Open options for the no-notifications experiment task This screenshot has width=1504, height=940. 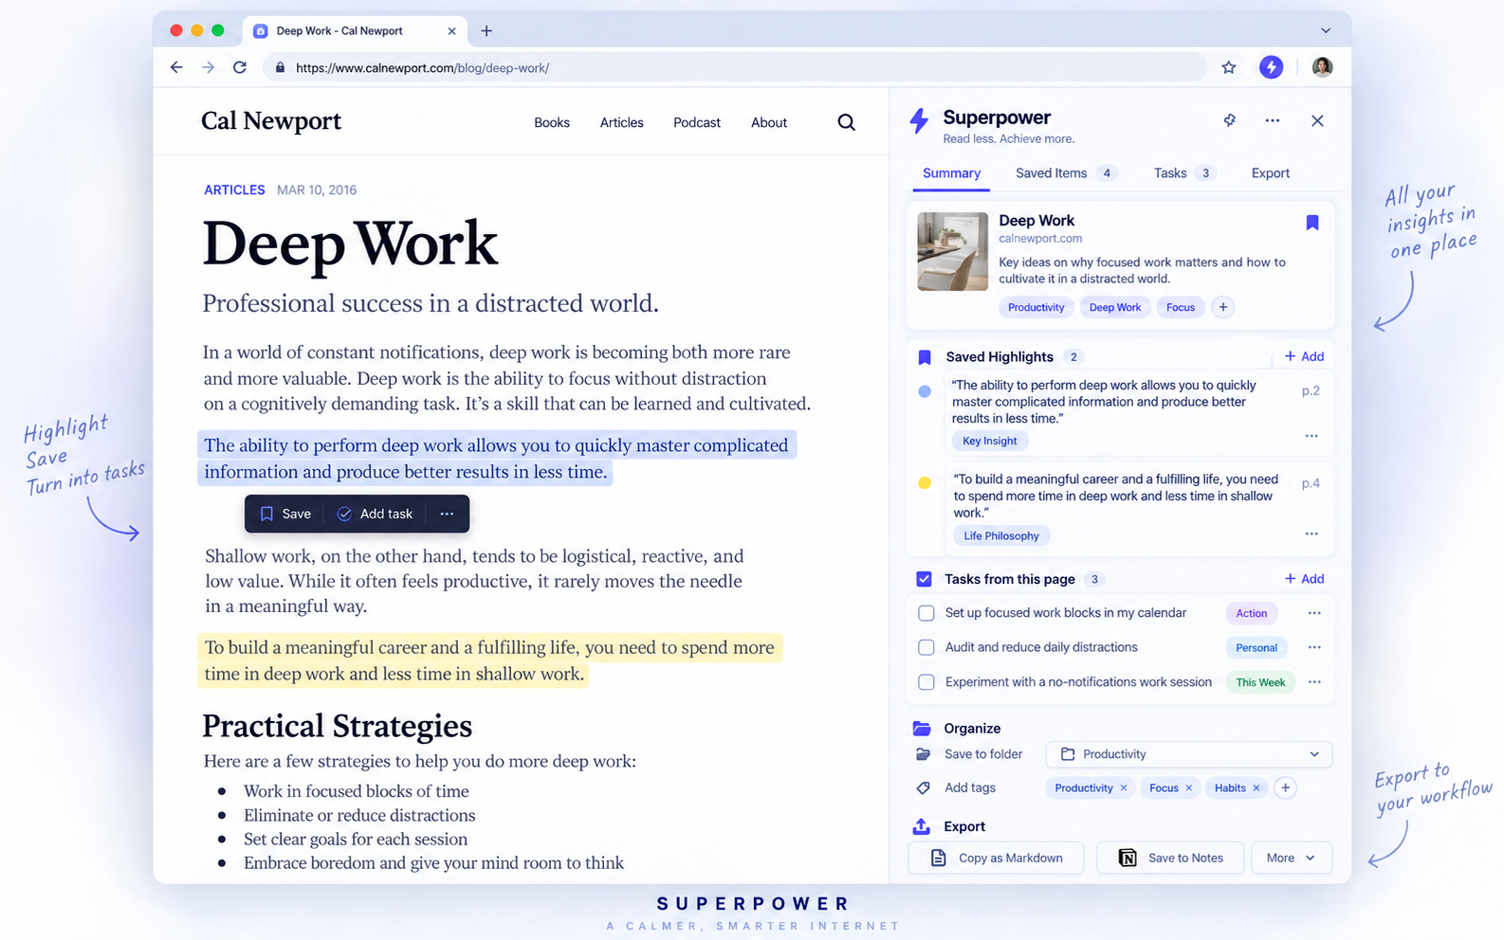[1314, 682]
